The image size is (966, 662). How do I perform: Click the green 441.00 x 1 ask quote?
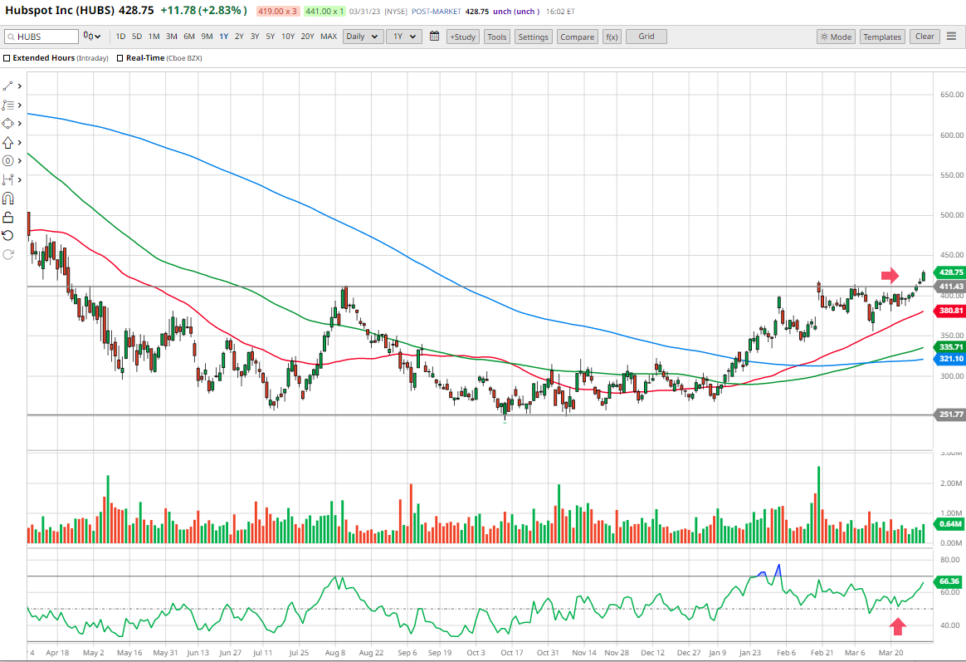pyautogui.click(x=324, y=11)
